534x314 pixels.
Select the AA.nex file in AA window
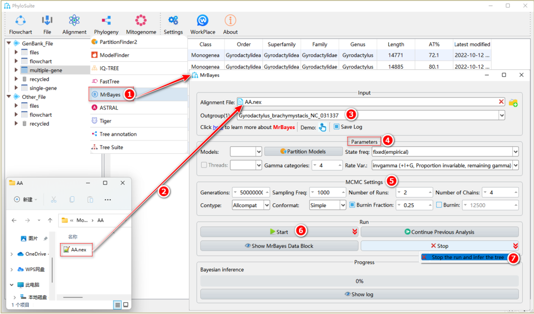click(x=76, y=250)
